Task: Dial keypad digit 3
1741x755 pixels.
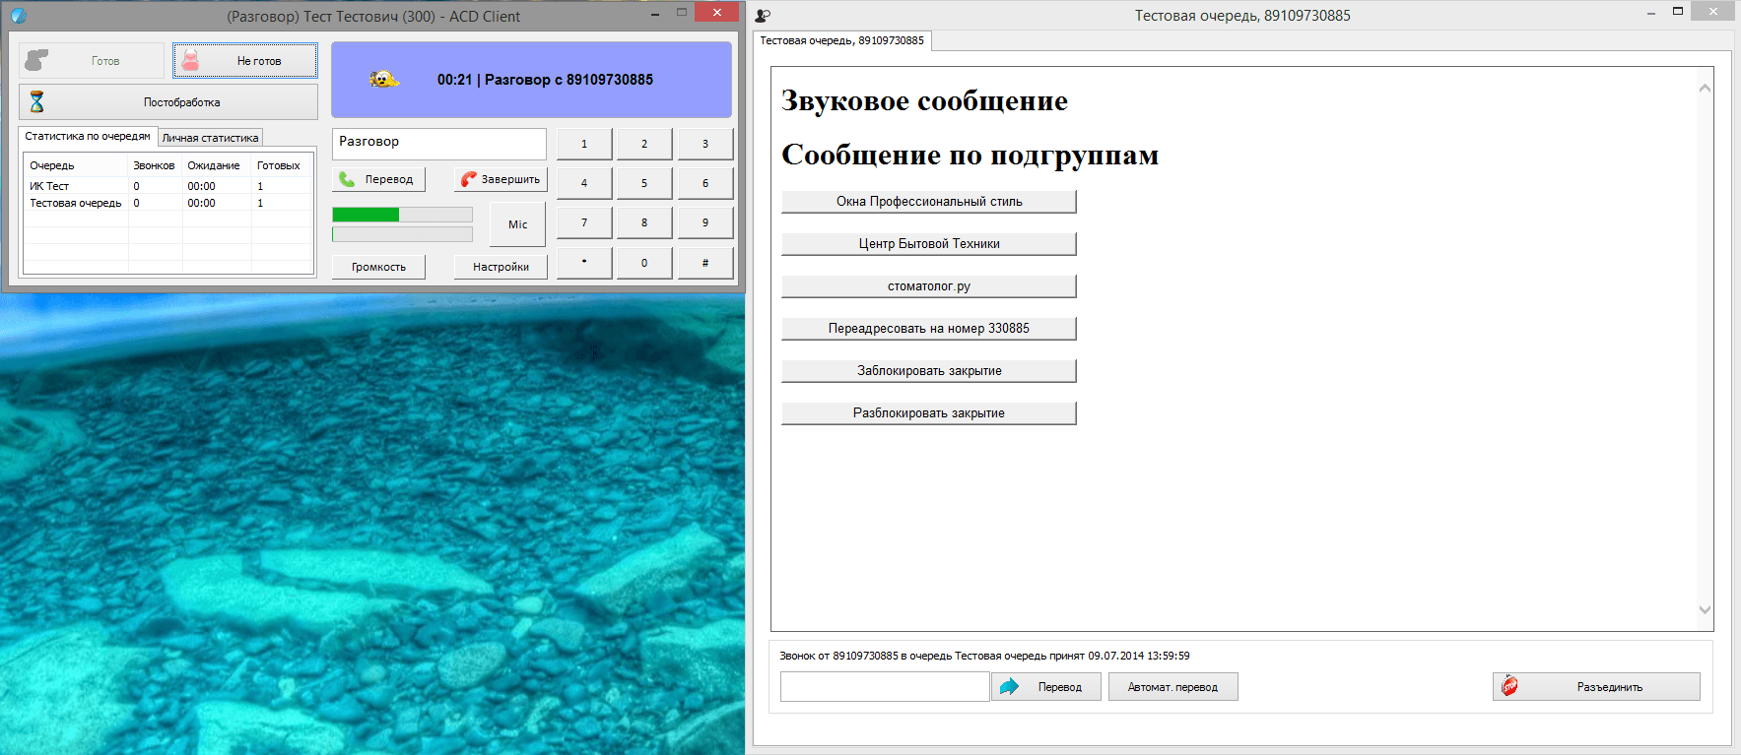Action: 705,144
